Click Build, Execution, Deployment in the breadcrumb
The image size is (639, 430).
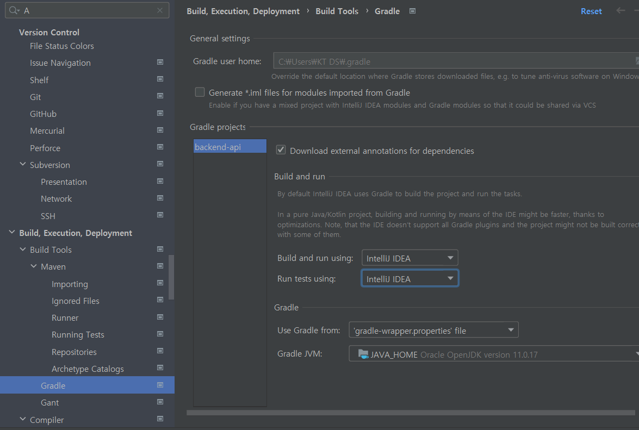point(243,11)
